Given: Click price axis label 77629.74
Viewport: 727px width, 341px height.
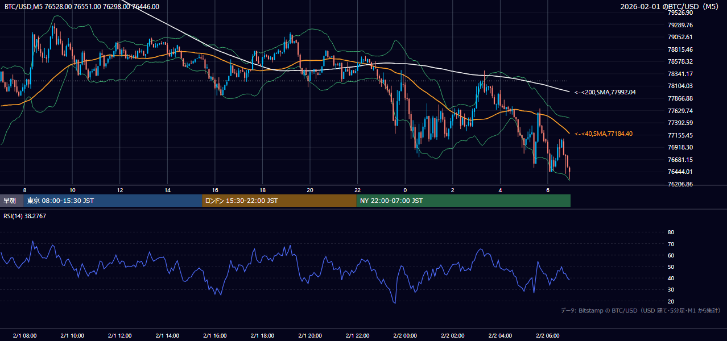Looking at the screenshot, I should (x=680, y=111).
